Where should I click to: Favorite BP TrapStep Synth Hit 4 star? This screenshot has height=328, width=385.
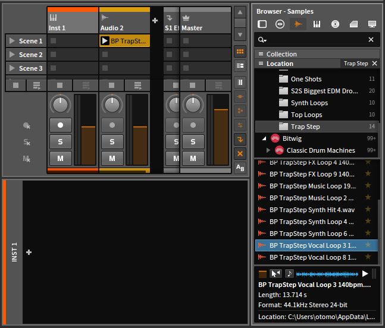pyautogui.click(x=368, y=209)
